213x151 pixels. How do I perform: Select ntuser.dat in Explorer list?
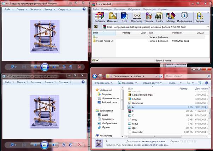[168, 132]
